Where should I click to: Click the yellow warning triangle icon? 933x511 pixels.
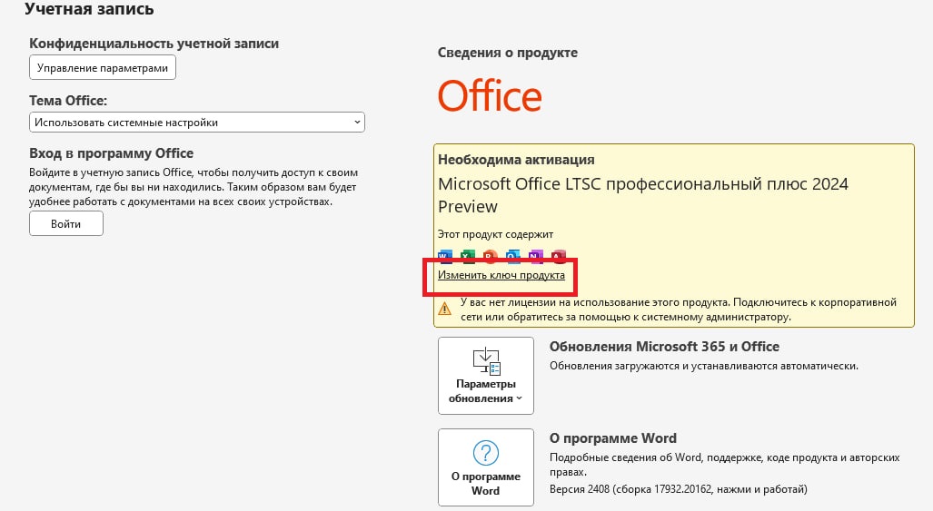point(444,309)
